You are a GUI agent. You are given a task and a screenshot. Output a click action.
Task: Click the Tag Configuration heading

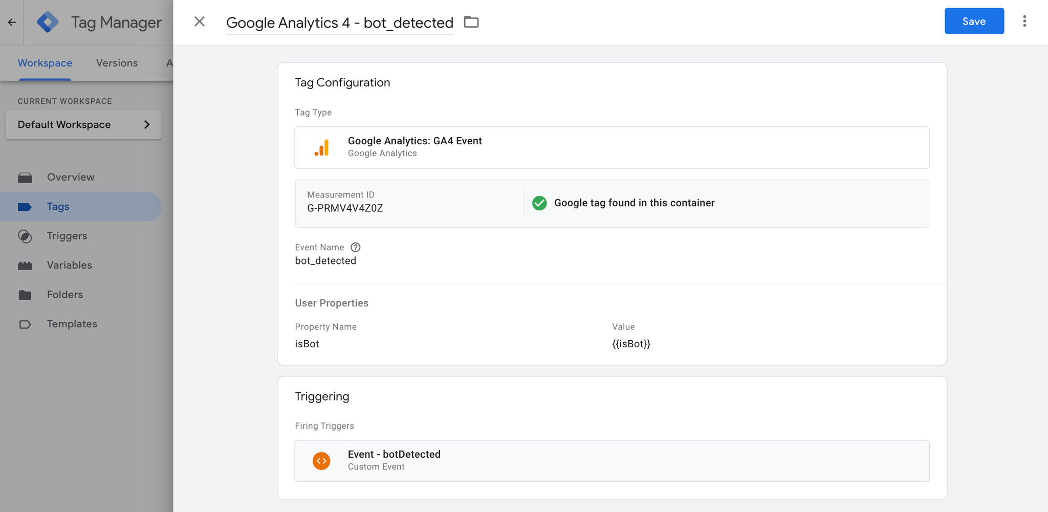click(x=342, y=82)
